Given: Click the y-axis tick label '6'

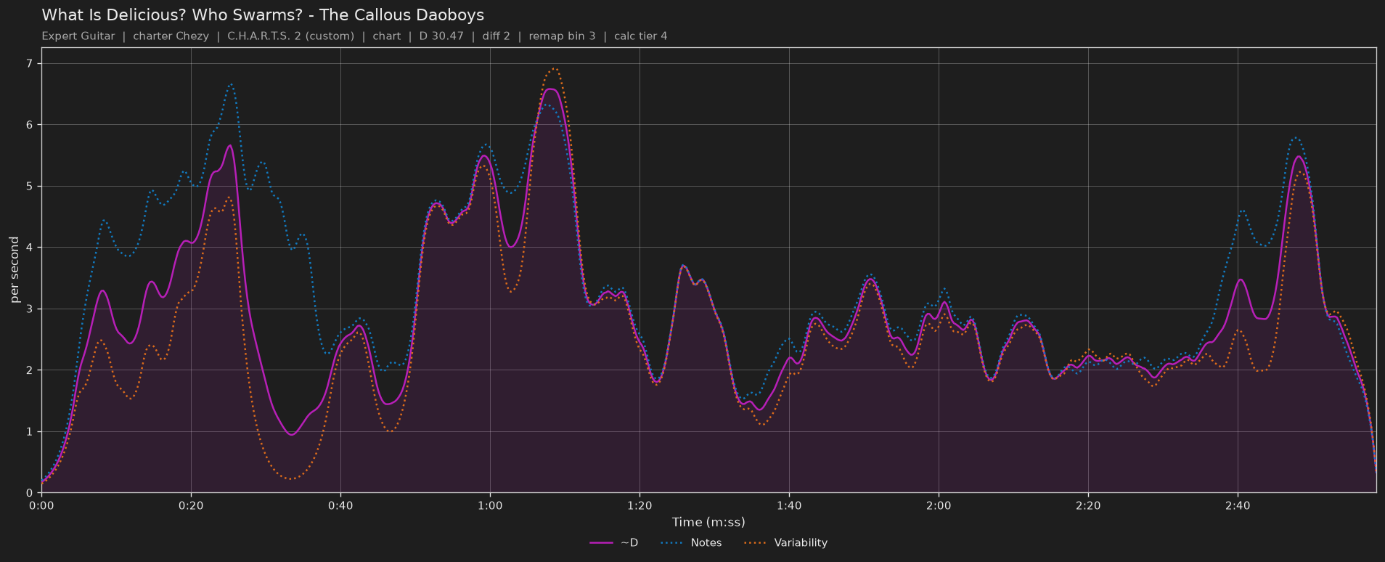Looking at the screenshot, I should point(30,125).
